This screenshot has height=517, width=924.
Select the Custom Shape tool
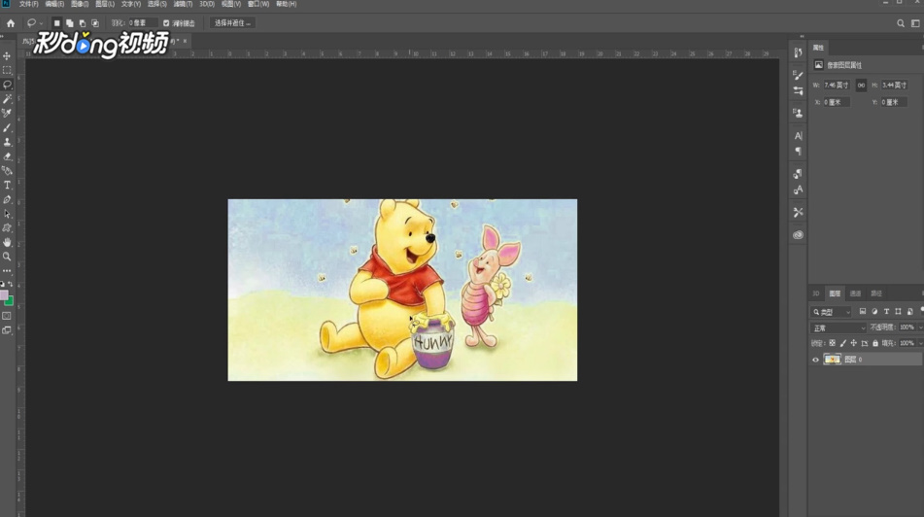click(7, 228)
